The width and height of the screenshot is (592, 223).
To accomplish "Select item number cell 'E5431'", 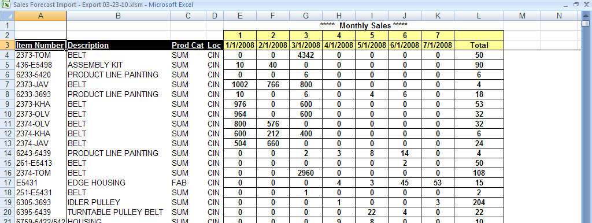I will (40, 183).
